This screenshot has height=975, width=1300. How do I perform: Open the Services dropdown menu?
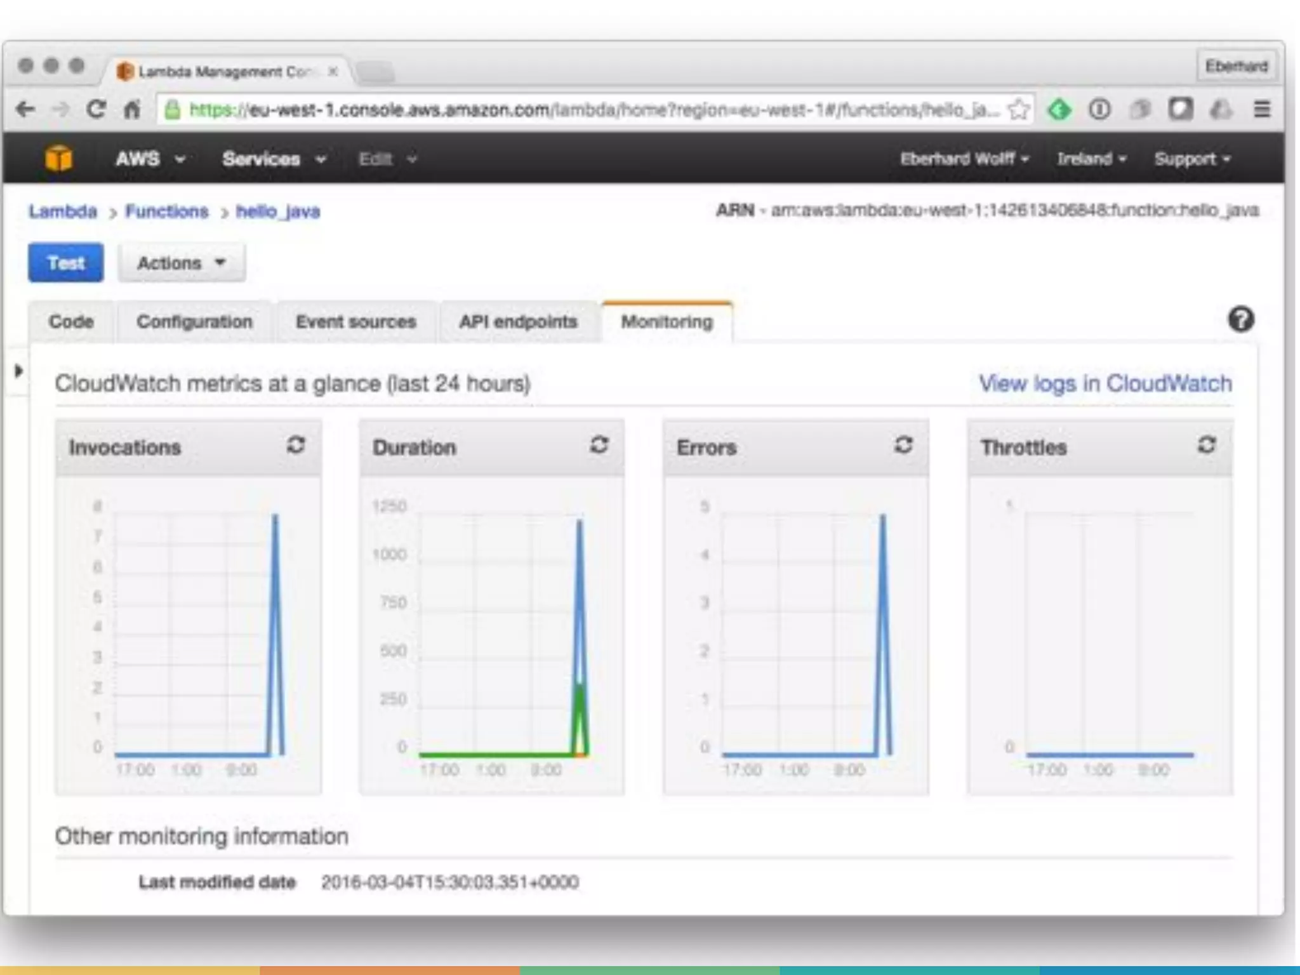pyautogui.click(x=274, y=159)
